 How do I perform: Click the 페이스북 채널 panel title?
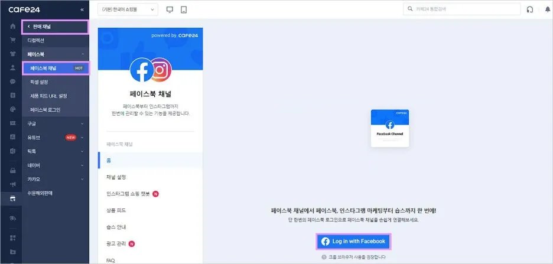tap(150, 94)
